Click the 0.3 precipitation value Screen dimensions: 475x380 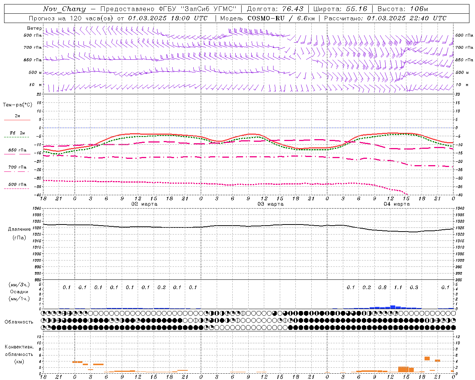coord(414,287)
